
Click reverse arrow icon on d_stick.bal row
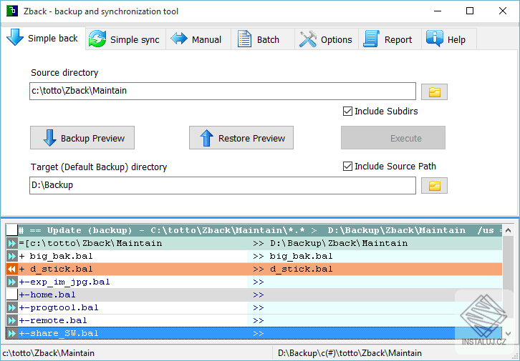(x=12, y=269)
